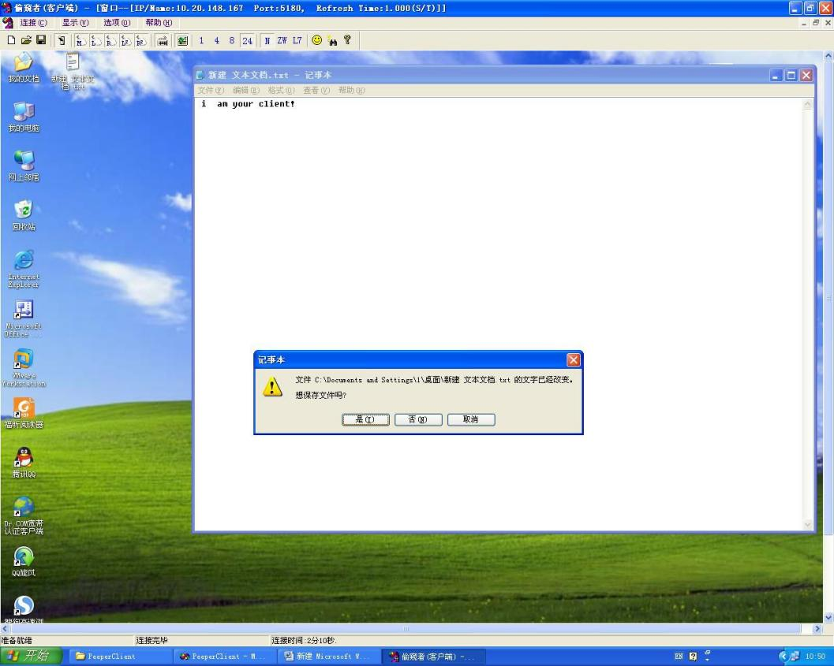This screenshot has width=834, height=666.
Task: Click the question mark help toolbar icon
Action: (x=347, y=40)
